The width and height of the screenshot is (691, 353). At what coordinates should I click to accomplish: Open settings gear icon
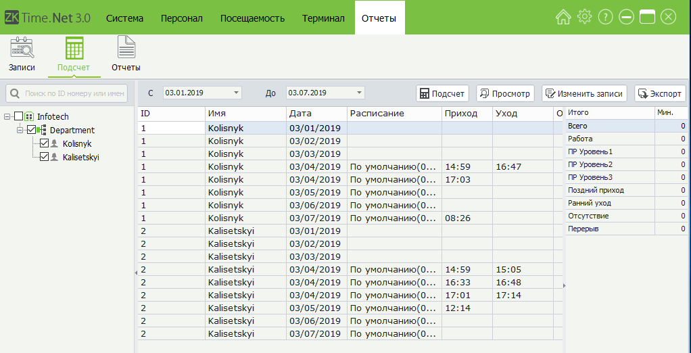584,17
